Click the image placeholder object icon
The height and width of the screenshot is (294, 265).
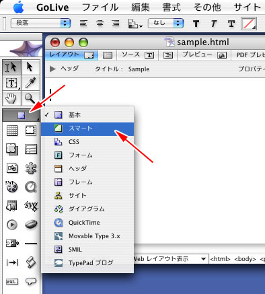(x=12, y=168)
